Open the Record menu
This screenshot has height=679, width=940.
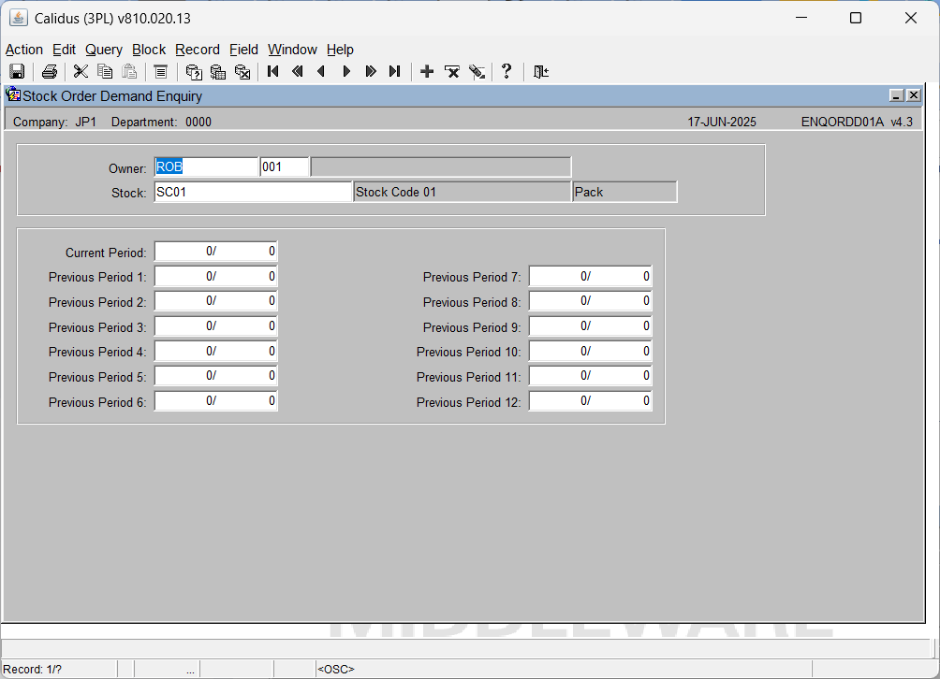pos(198,50)
